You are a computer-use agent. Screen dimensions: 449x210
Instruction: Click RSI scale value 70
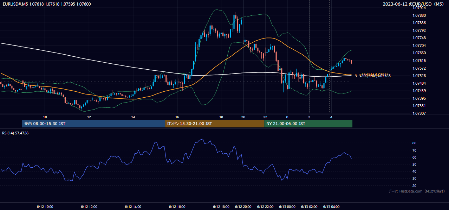414,150
